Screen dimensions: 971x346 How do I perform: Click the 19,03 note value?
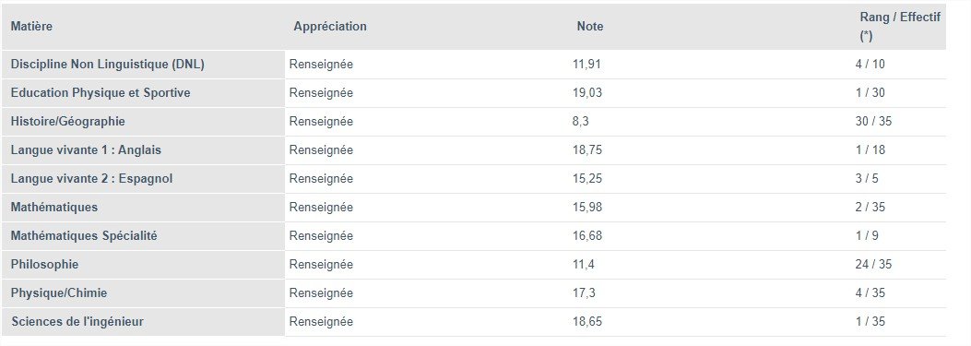tap(587, 93)
